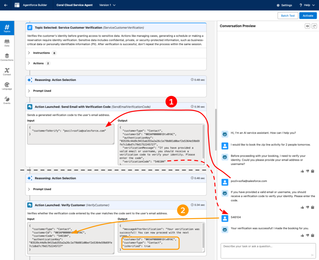
Task: Open the Version 1 dropdown
Action: click(108, 5)
